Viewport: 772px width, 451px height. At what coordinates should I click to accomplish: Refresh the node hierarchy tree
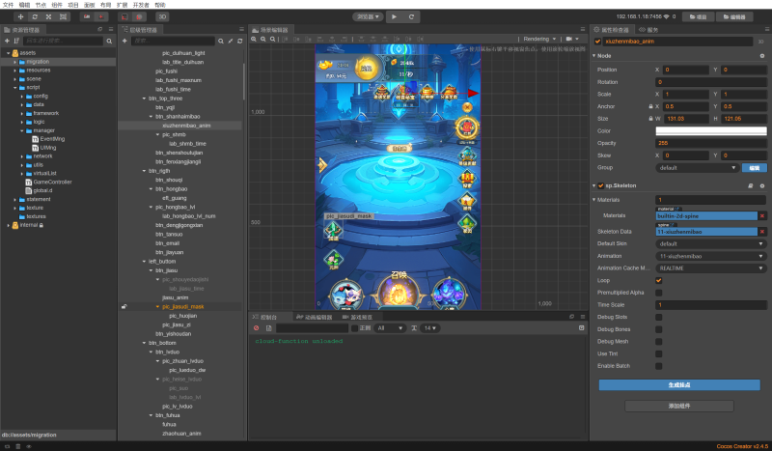pos(239,41)
